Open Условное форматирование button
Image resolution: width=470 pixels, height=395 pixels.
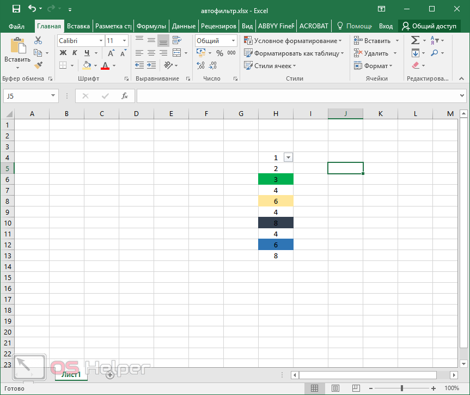pyautogui.click(x=294, y=41)
